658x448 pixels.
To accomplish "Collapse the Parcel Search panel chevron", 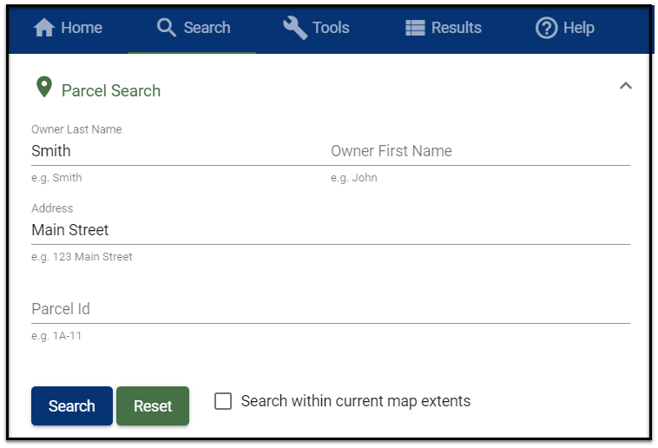I will (625, 86).
